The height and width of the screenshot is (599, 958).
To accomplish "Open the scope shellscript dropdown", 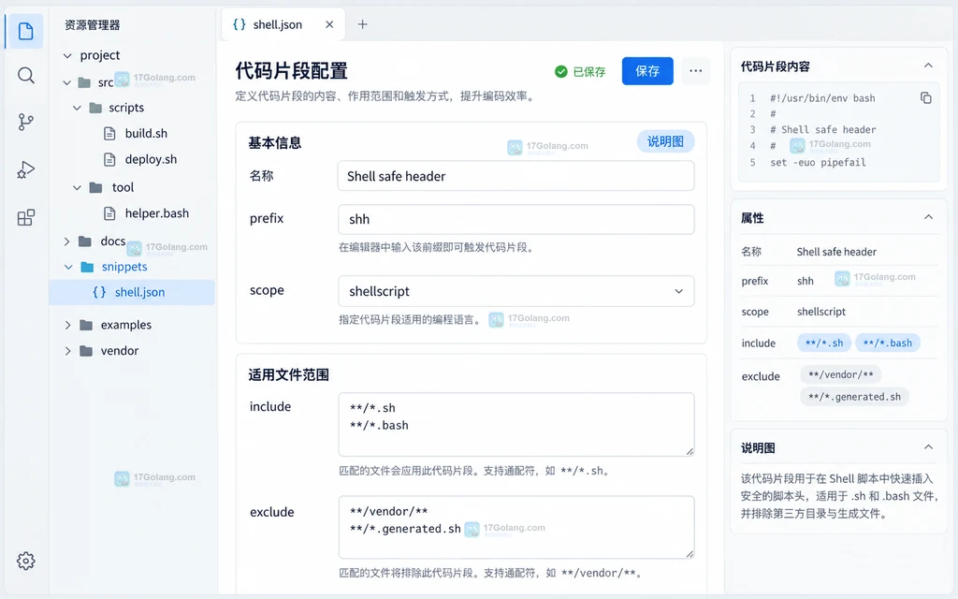I will [515, 291].
